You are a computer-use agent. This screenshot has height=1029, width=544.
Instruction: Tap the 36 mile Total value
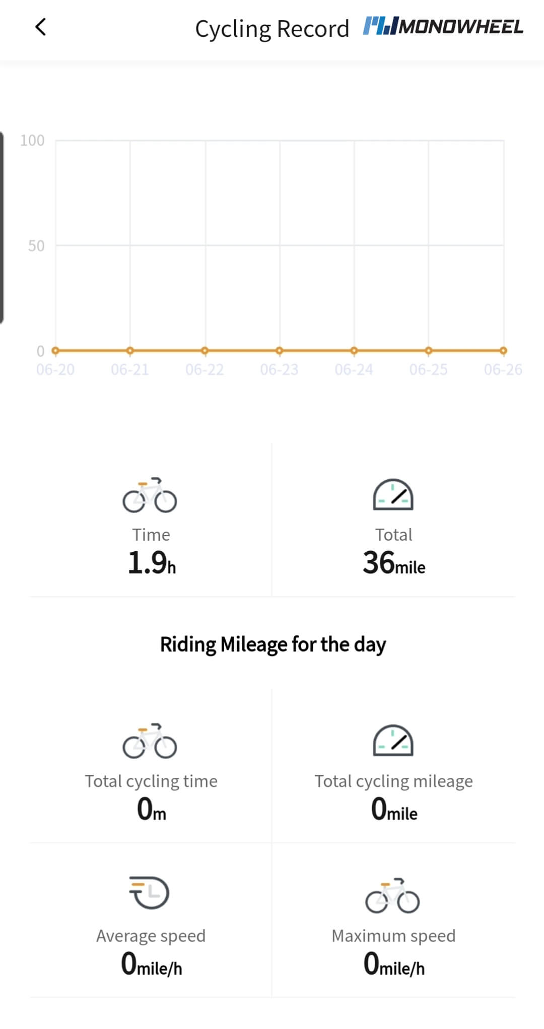[x=394, y=563]
